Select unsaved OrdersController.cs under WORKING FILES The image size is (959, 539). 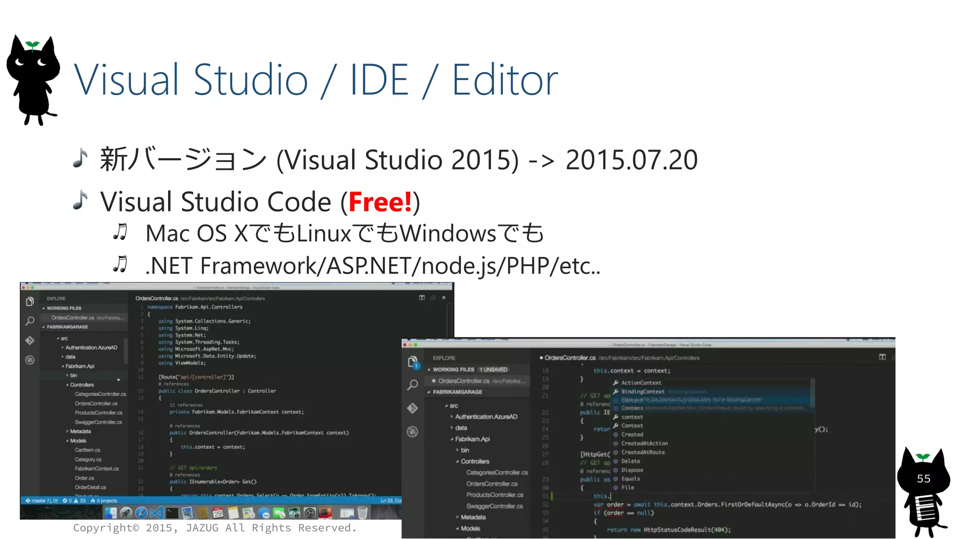479,381
